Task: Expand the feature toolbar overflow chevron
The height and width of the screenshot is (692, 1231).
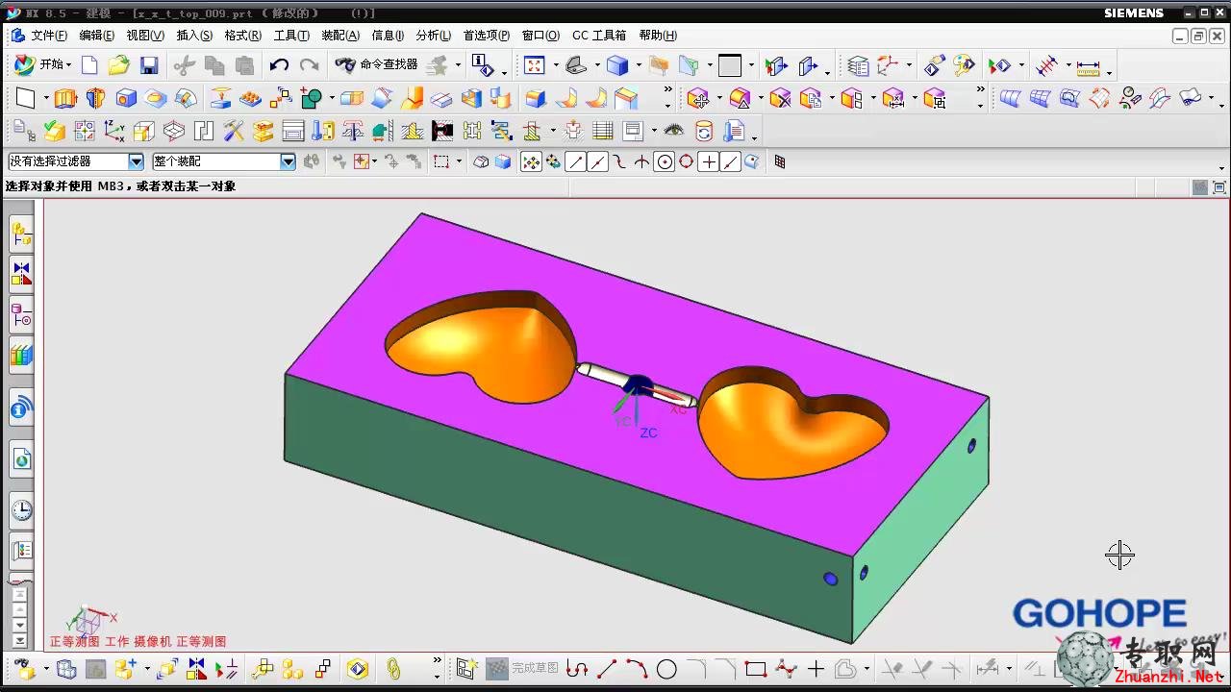Action: point(668,90)
